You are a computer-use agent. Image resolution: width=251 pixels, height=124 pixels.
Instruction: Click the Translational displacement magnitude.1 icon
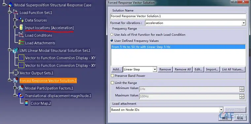point(21,96)
